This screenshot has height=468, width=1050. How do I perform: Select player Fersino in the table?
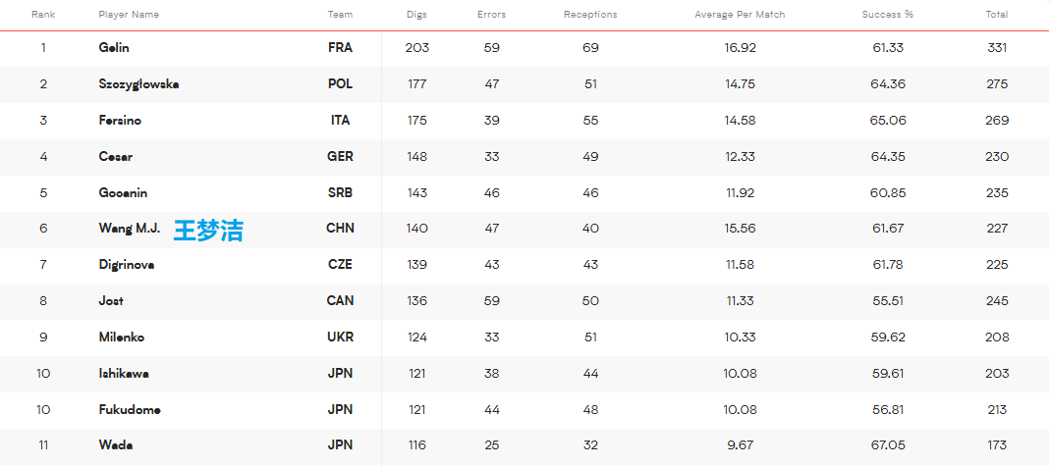pyautogui.click(x=120, y=121)
